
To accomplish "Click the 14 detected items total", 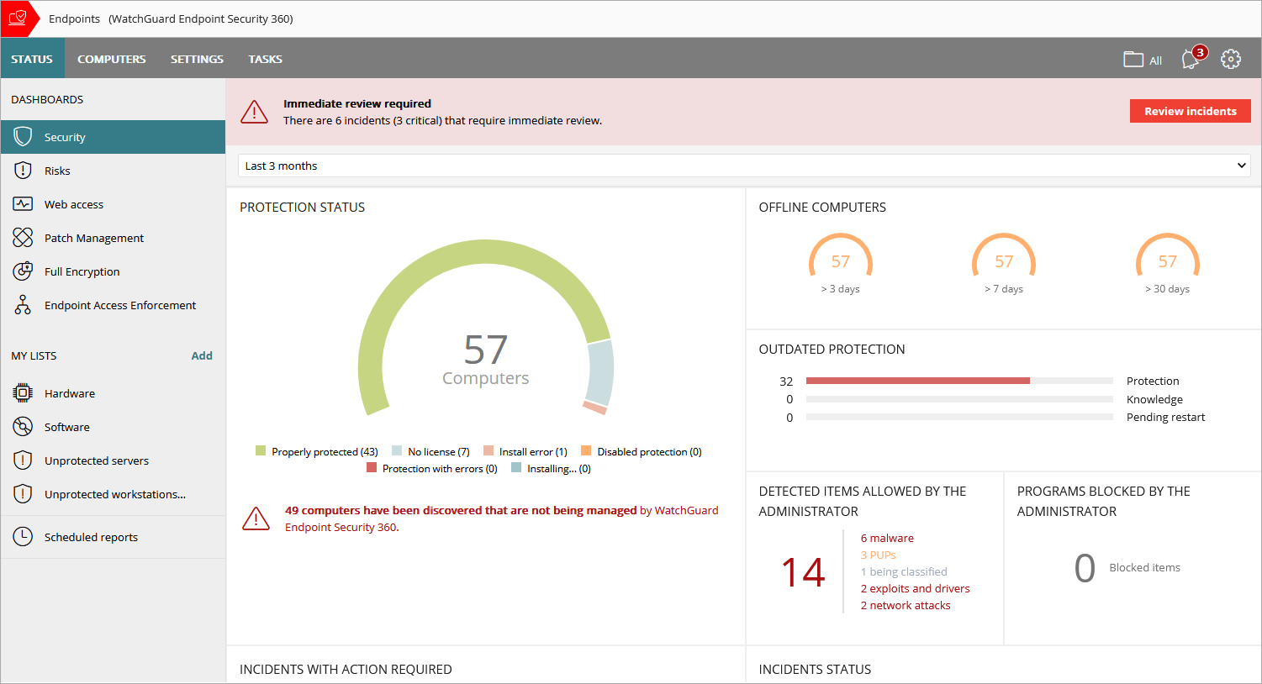I will click(803, 572).
